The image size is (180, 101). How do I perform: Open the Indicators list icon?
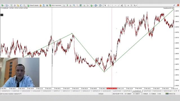91,5
